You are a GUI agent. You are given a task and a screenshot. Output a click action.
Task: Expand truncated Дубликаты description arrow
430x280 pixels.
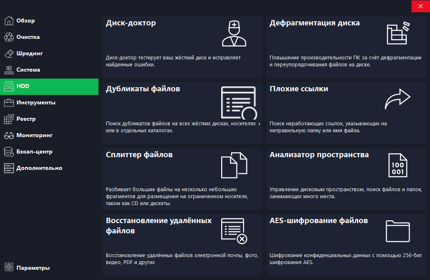259,124
